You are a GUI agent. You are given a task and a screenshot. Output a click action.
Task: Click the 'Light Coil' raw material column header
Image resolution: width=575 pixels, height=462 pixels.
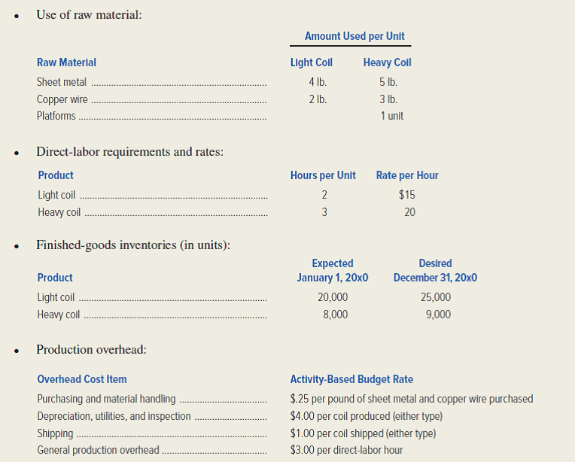tap(311, 62)
